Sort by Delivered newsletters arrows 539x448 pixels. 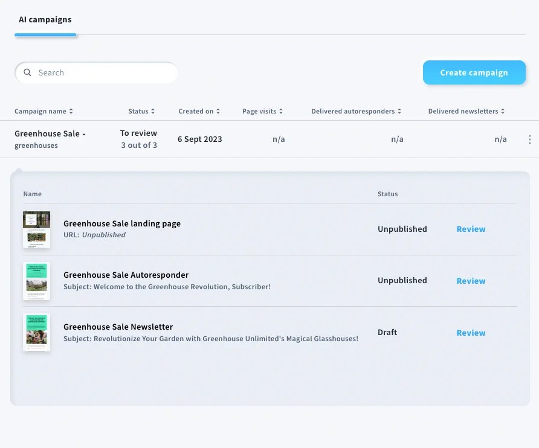point(503,111)
